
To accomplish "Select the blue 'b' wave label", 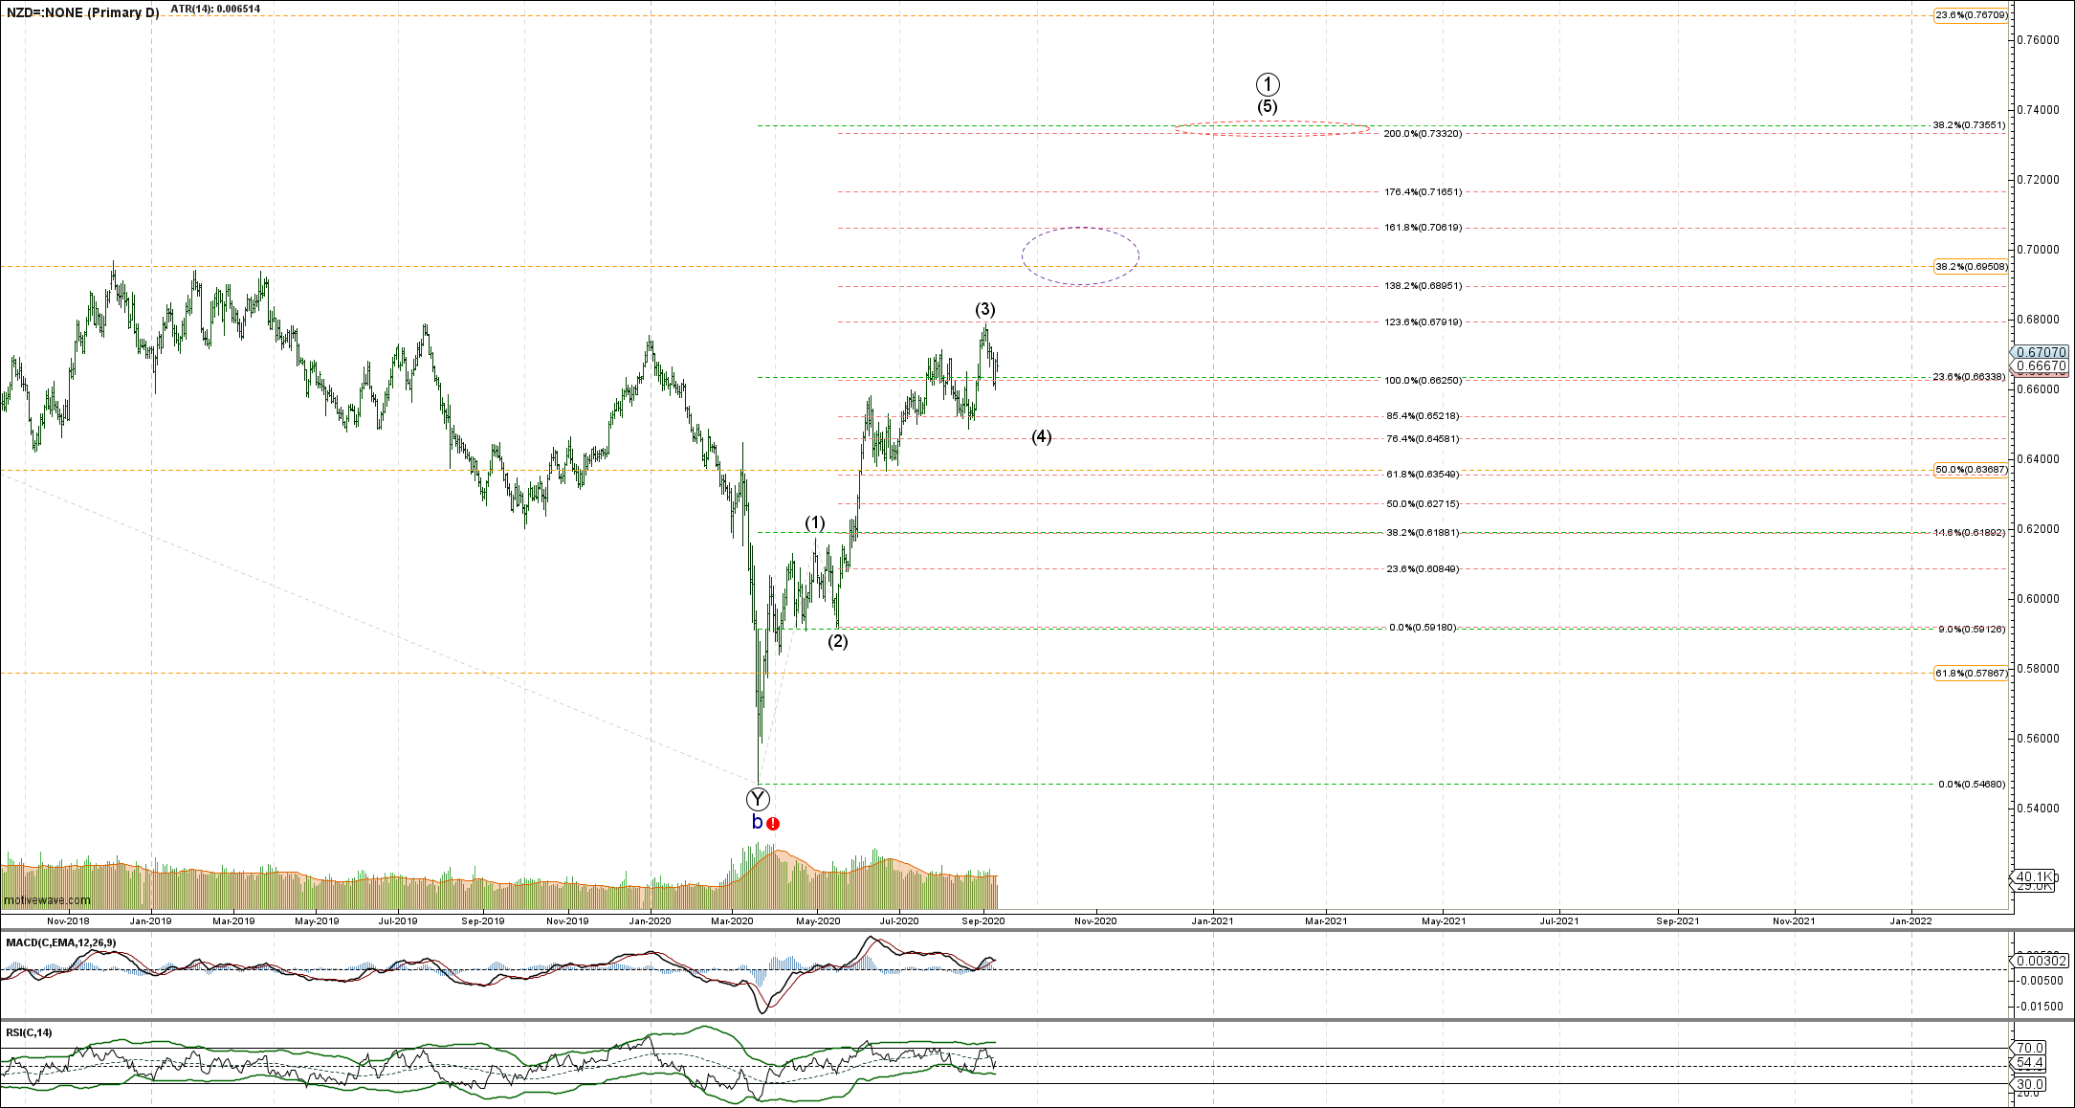I will click(757, 823).
